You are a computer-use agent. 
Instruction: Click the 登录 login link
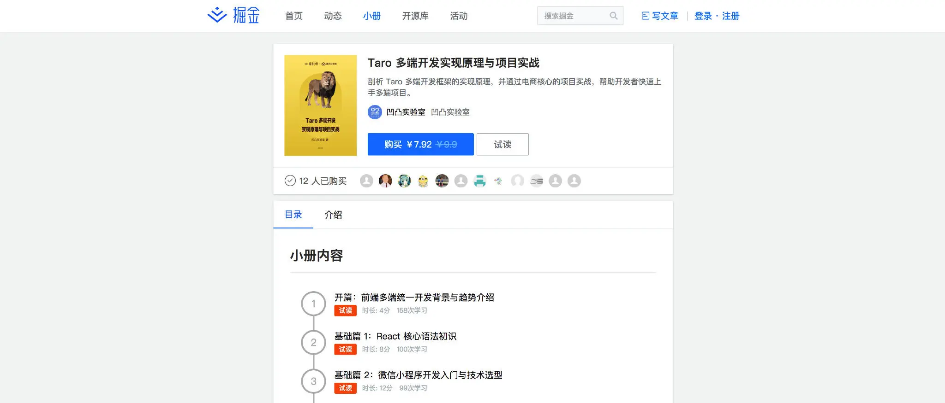pyautogui.click(x=703, y=16)
